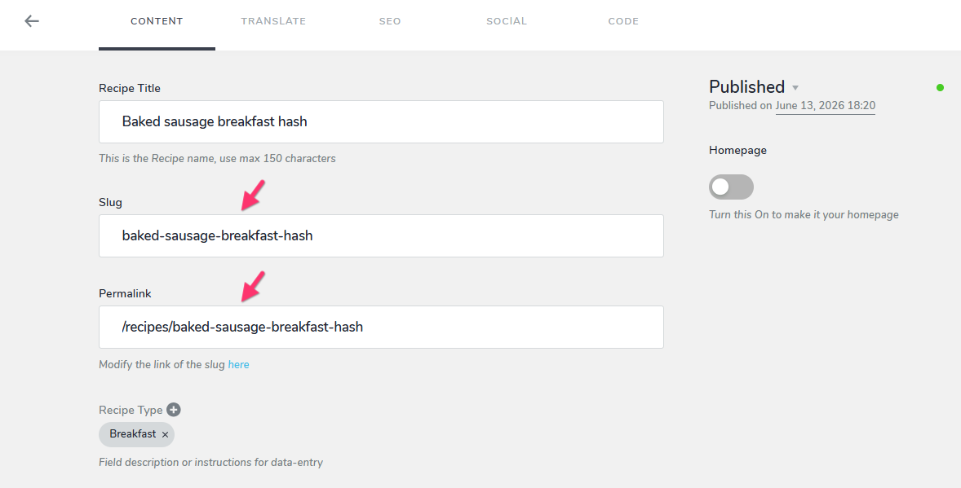Add a Recipe Type with plus icon
Image resolution: width=961 pixels, height=488 pixels.
tap(174, 410)
